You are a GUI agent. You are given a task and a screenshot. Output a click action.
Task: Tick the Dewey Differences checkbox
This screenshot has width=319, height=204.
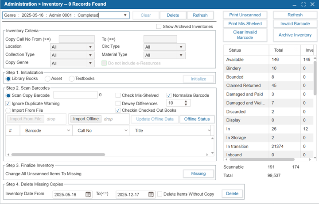coord(118,103)
